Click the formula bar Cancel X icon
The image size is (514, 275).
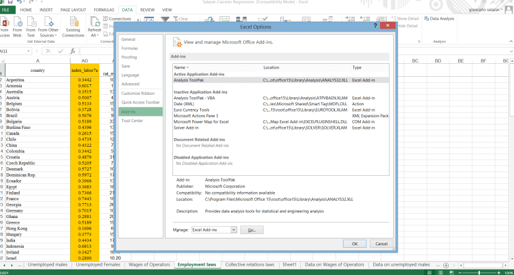coord(48,51)
